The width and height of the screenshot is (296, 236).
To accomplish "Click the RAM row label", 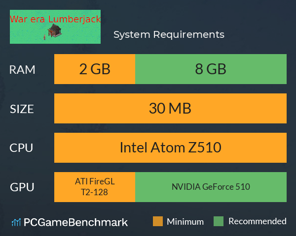I will pyautogui.click(x=22, y=70).
